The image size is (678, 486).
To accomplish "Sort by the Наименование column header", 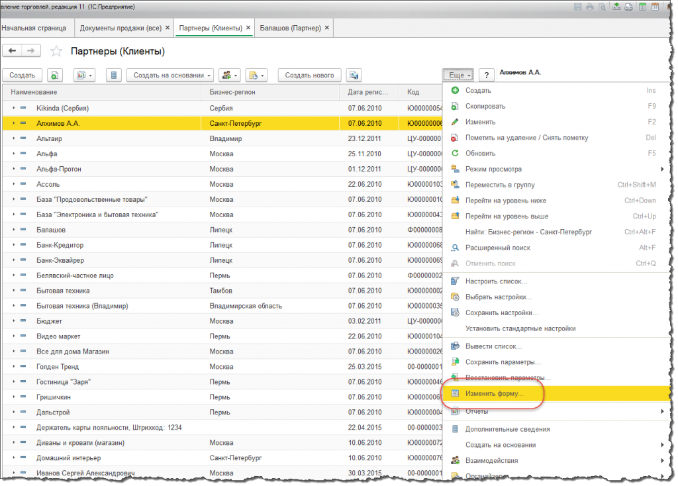I will point(102,92).
